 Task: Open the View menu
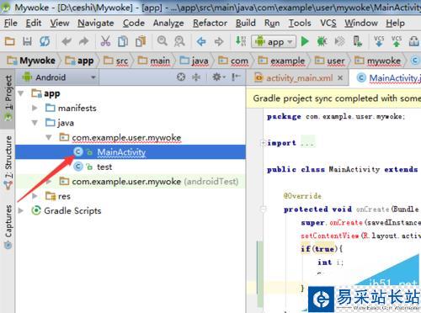tap(60, 23)
